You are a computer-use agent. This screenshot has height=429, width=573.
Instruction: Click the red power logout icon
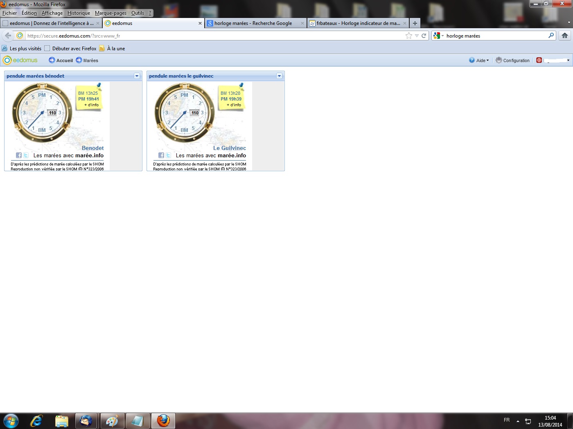(539, 60)
